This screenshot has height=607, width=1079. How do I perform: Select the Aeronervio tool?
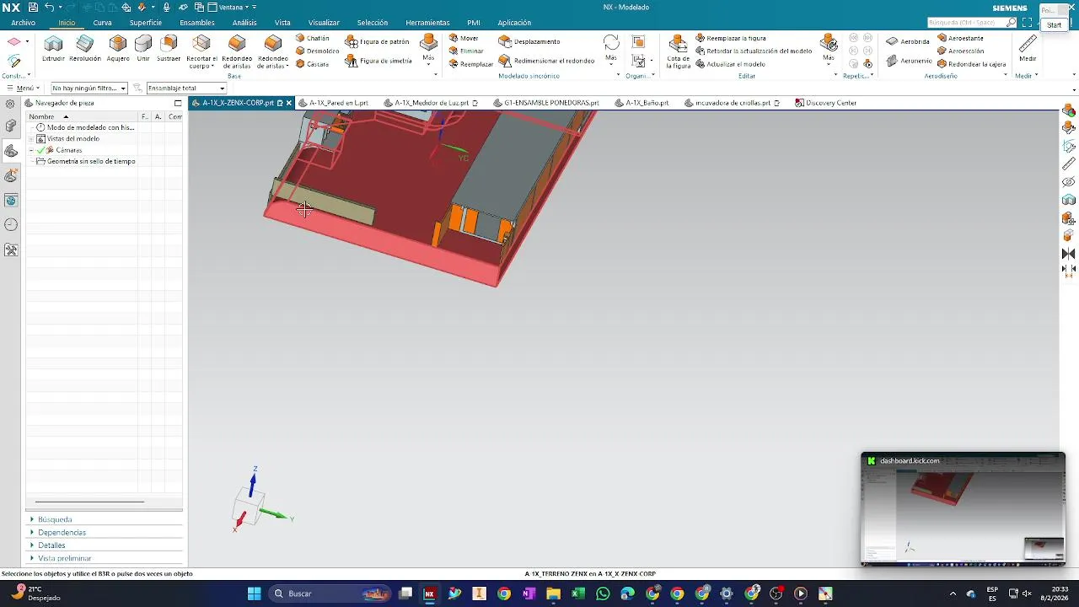[x=909, y=61]
